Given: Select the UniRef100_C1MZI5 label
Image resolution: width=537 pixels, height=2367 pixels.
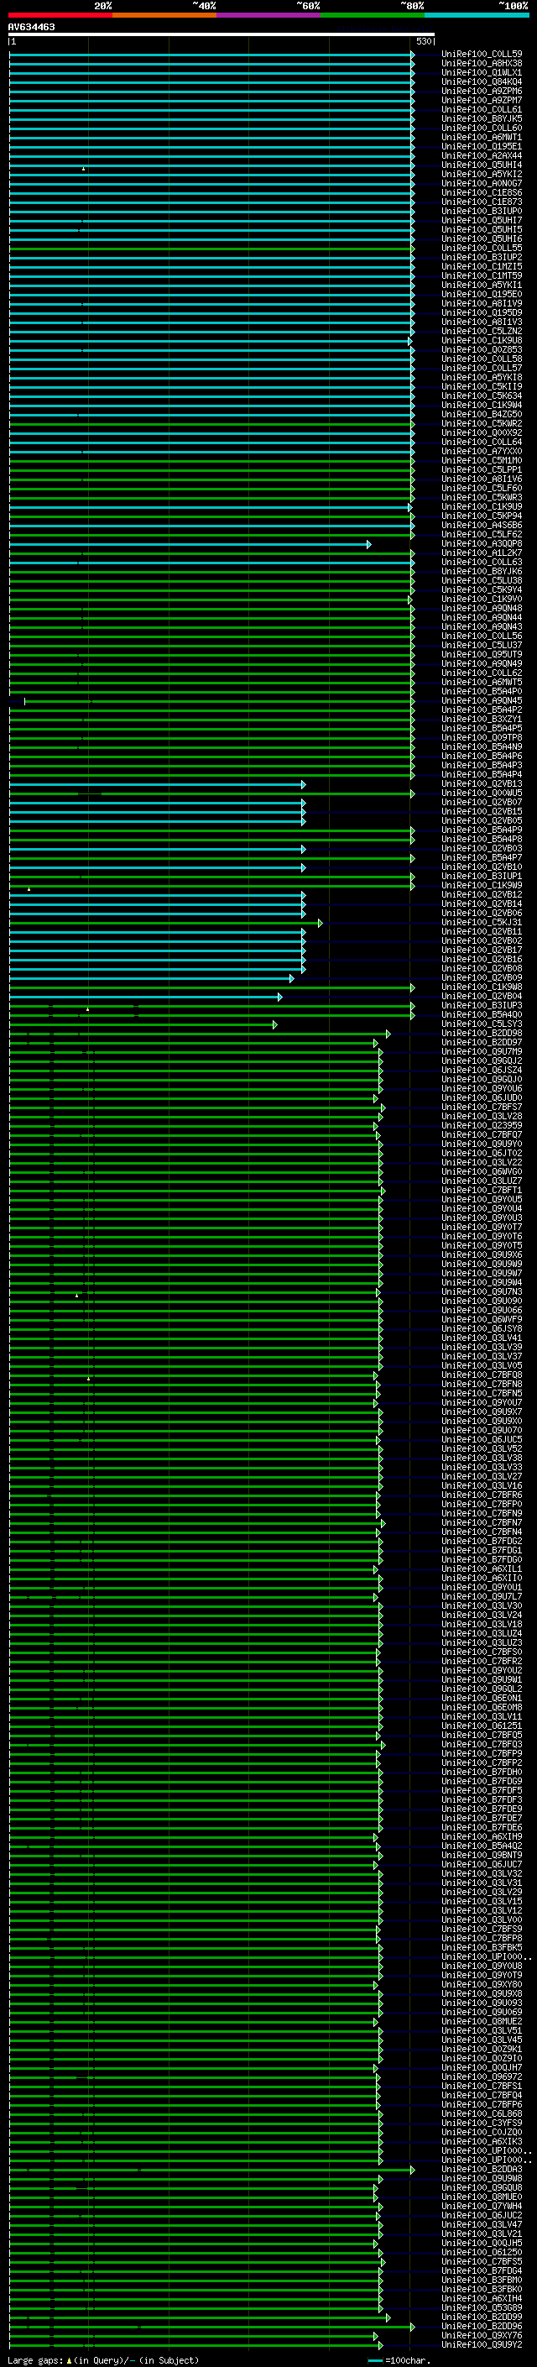Looking at the screenshot, I should [482, 266].
